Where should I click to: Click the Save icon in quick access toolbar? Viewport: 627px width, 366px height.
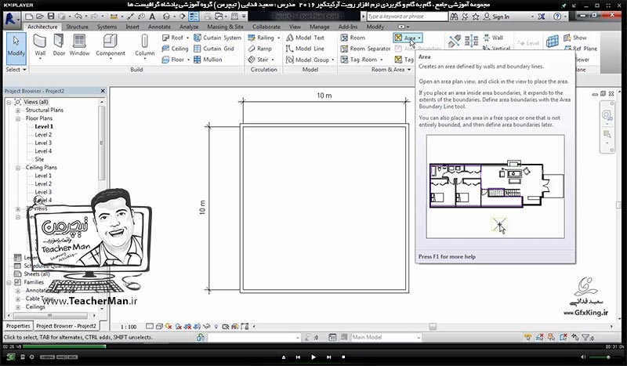[51, 16]
